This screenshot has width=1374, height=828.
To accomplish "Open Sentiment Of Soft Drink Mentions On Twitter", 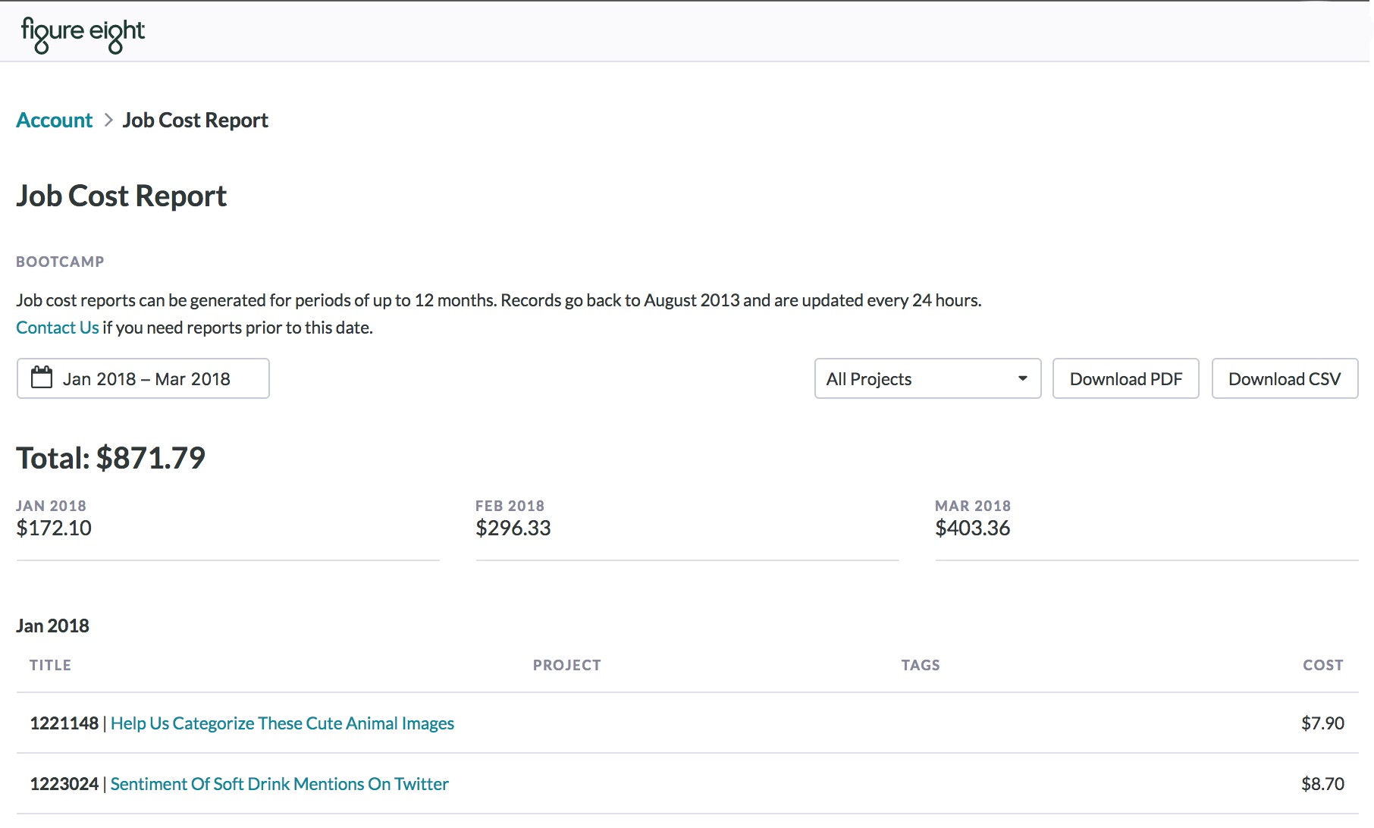I will [279, 784].
